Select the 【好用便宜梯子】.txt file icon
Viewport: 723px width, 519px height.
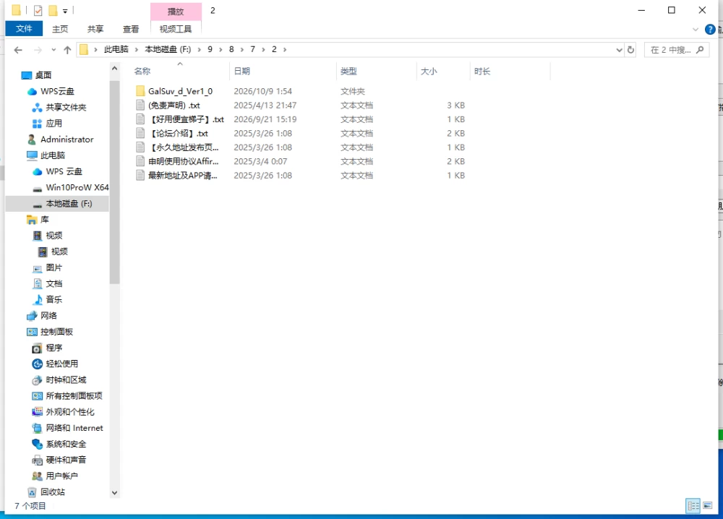(x=140, y=119)
